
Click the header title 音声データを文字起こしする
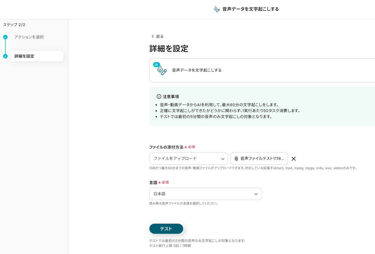[250, 9]
